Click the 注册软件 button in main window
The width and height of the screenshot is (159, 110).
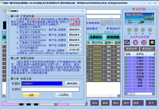coord(95,37)
